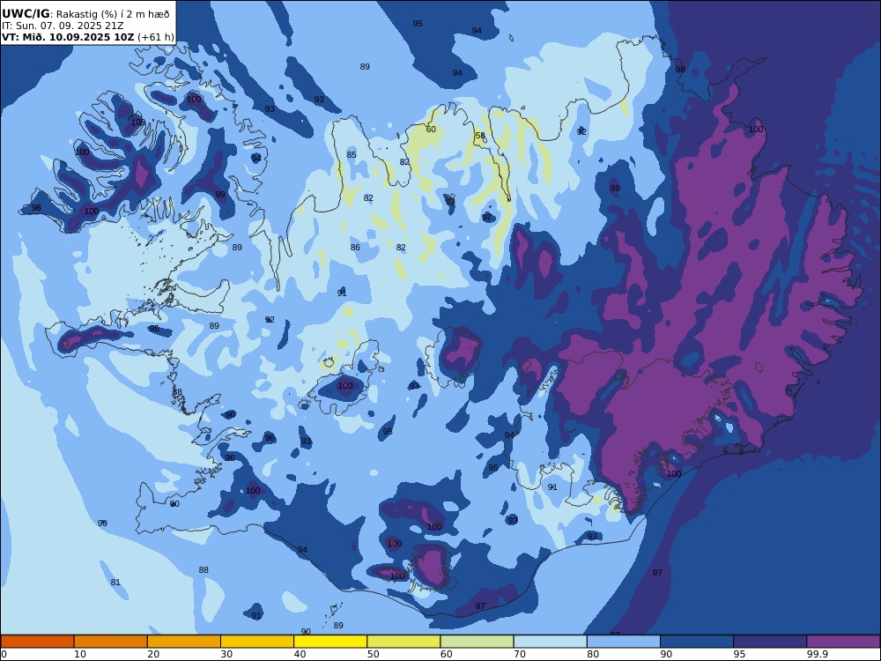Click the navy 95–99.9 legend swatch
881x661 pixels.
click(x=770, y=642)
